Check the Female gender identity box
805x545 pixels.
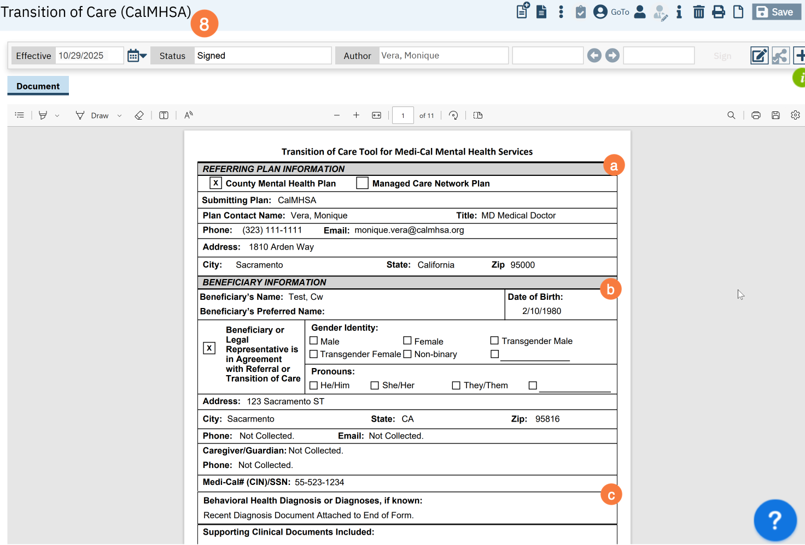point(407,341)
